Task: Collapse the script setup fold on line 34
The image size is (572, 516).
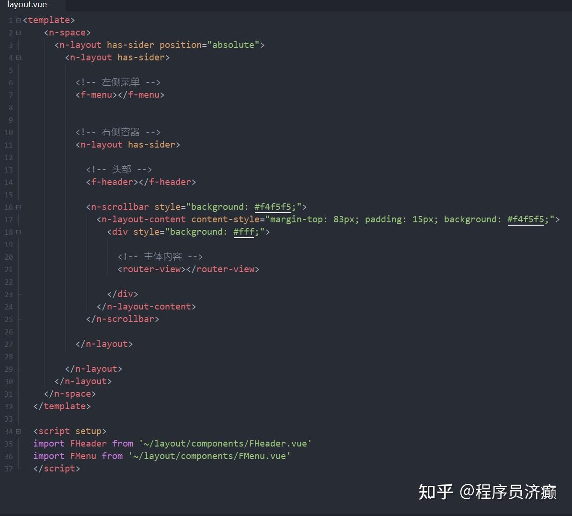Action: click(x=18, y=431)
